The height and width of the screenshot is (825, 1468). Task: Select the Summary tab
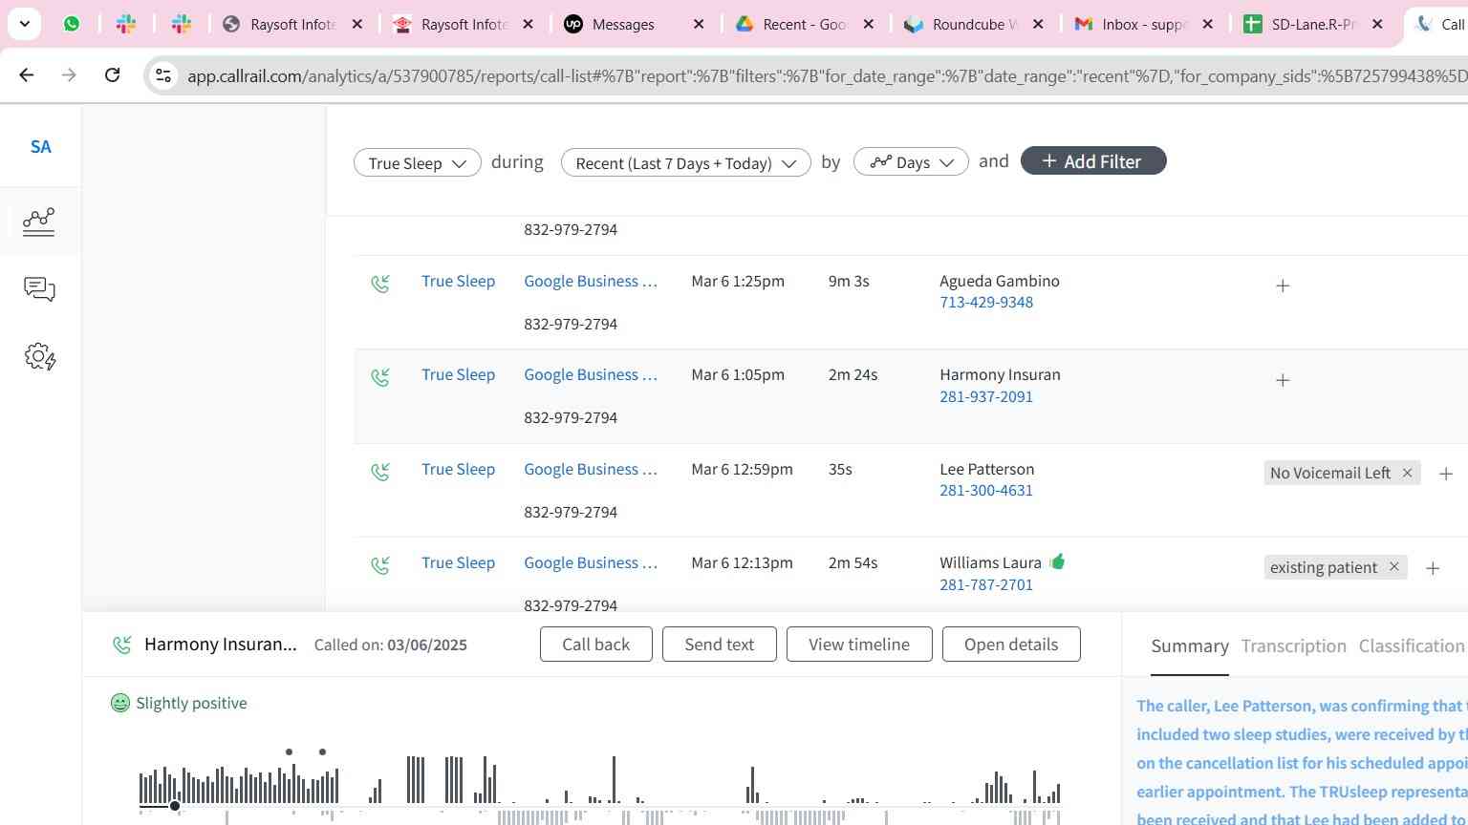pos(1190,646)
